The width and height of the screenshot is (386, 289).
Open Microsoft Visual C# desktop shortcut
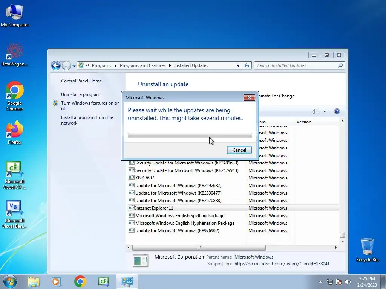click(x=15, y=175)
